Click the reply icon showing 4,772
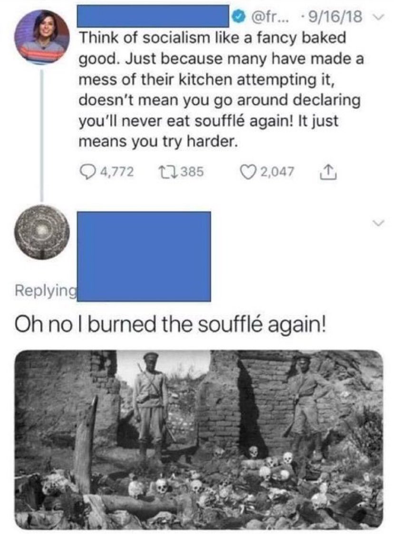This screenshot has height=534, width=394. (x=86, y=172)
